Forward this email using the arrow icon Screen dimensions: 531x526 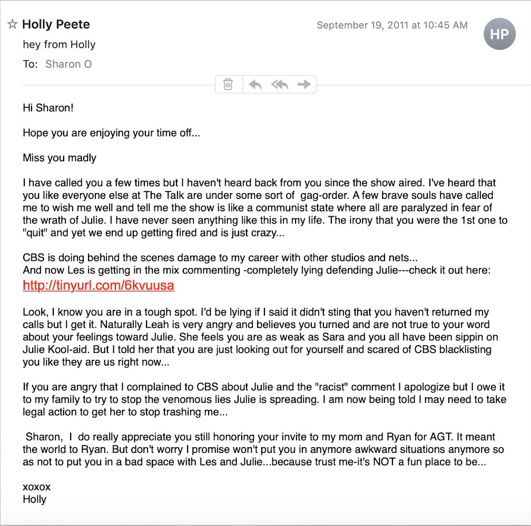(x=304, y=84)
